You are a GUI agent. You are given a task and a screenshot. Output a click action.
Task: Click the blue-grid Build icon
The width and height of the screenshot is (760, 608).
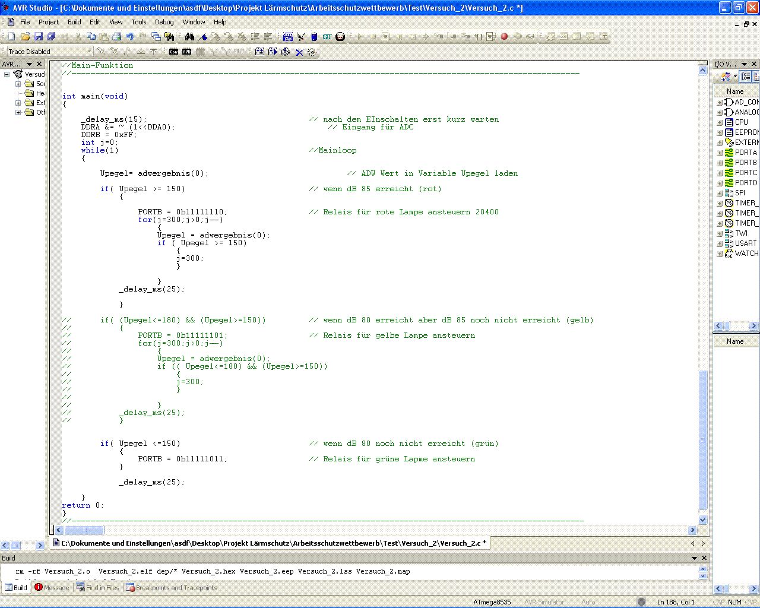click(x=288, y=37)
